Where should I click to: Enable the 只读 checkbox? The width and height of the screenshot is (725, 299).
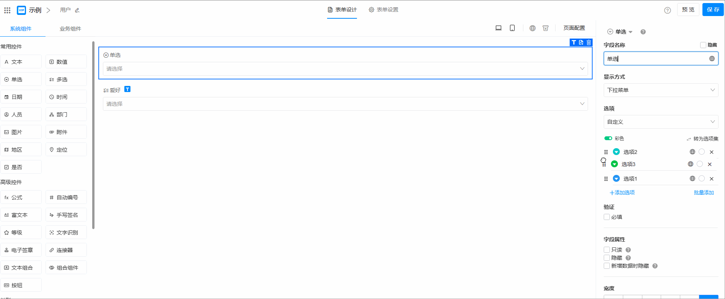(x=607, y=250)
